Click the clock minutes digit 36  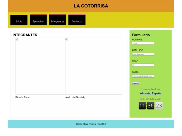pos(151,105)
